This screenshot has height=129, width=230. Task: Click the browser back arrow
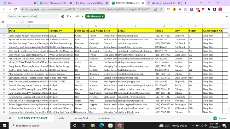coord(4,9)
